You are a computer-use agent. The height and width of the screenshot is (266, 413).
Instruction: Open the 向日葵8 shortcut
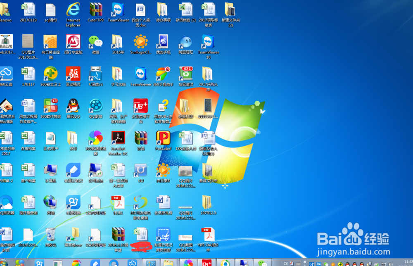pos(163,173)
